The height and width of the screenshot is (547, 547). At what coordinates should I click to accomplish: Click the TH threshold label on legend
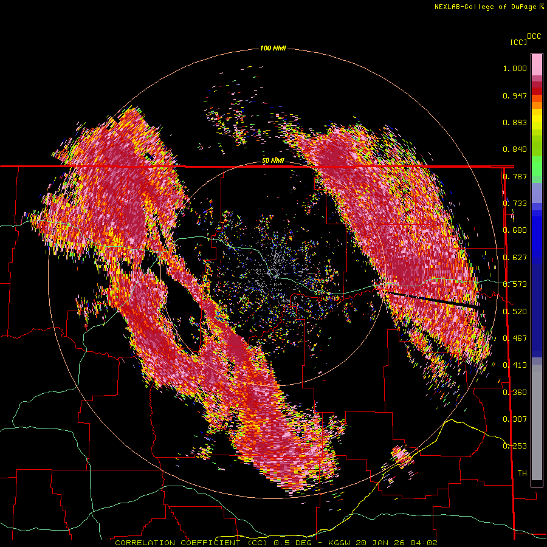pos(522,473)
